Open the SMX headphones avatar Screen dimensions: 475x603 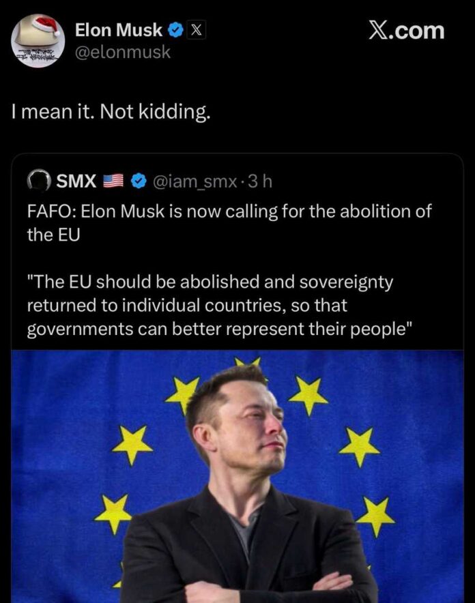pos(40,181)
